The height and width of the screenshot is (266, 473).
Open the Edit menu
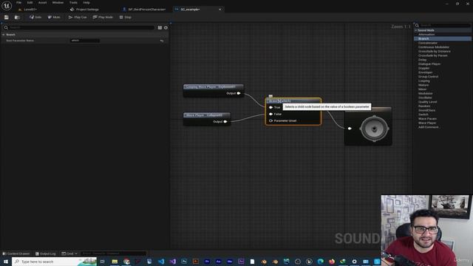coord(30,2)
